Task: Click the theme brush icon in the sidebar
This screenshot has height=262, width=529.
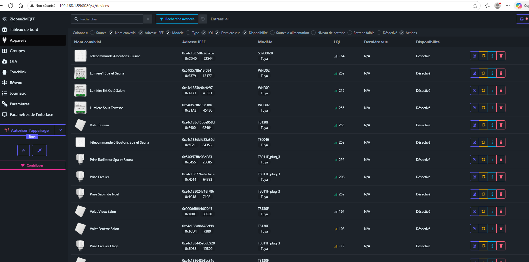Action: [39, 151]
